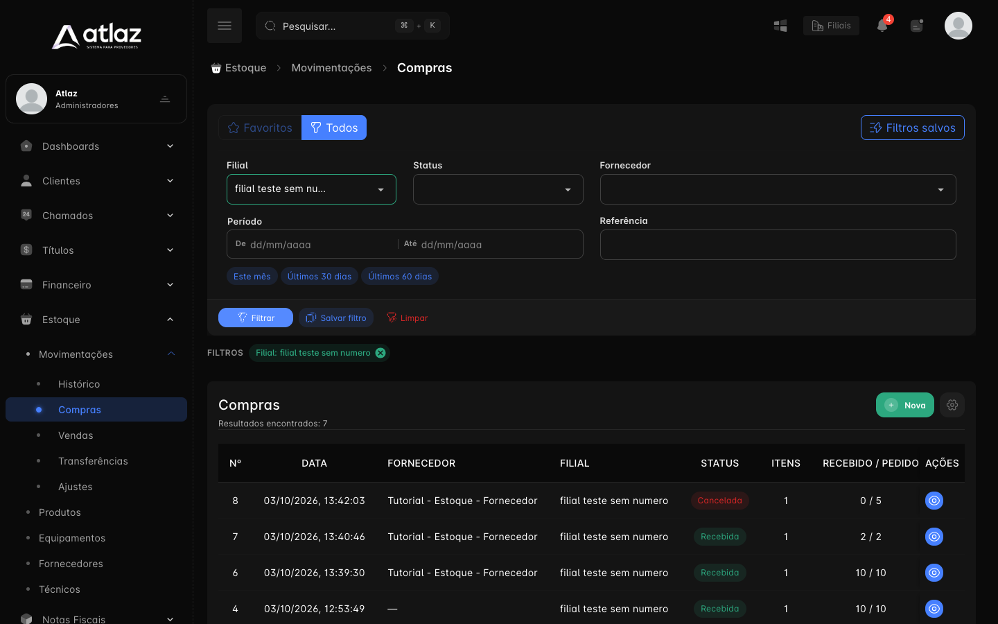The width and height of the screenshot is (998, 624).
Task: Click Limpar to clear filters
Action: (407, 318)
